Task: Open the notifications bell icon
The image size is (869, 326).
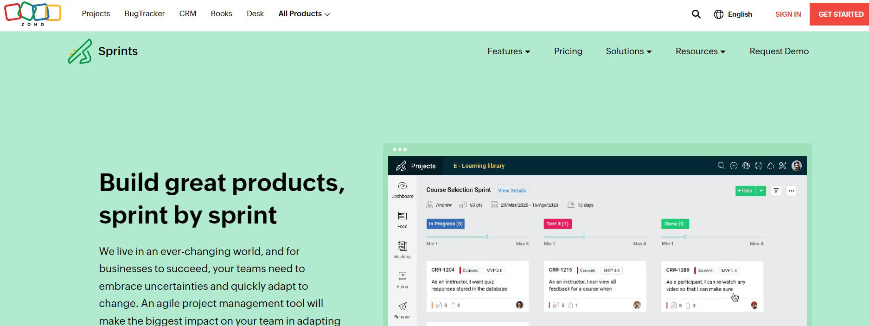Action: point(771,166)
